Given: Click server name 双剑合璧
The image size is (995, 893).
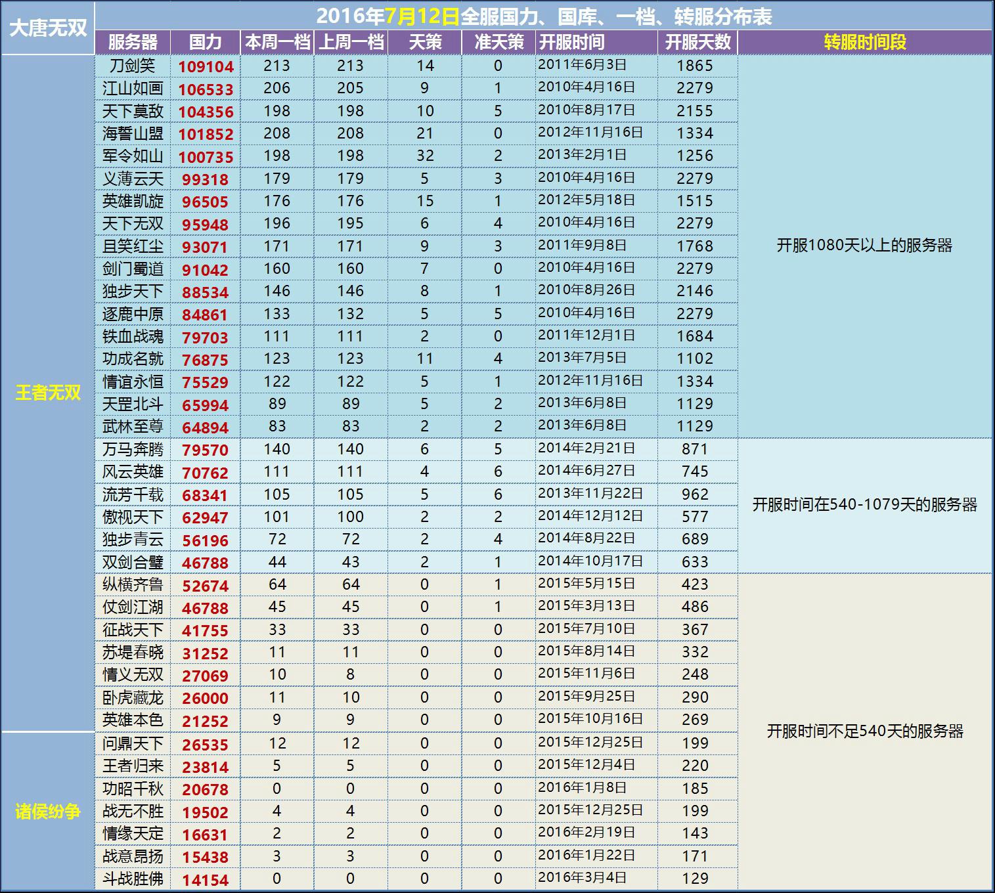Looking at the screenshot, I should click(133, 562).
